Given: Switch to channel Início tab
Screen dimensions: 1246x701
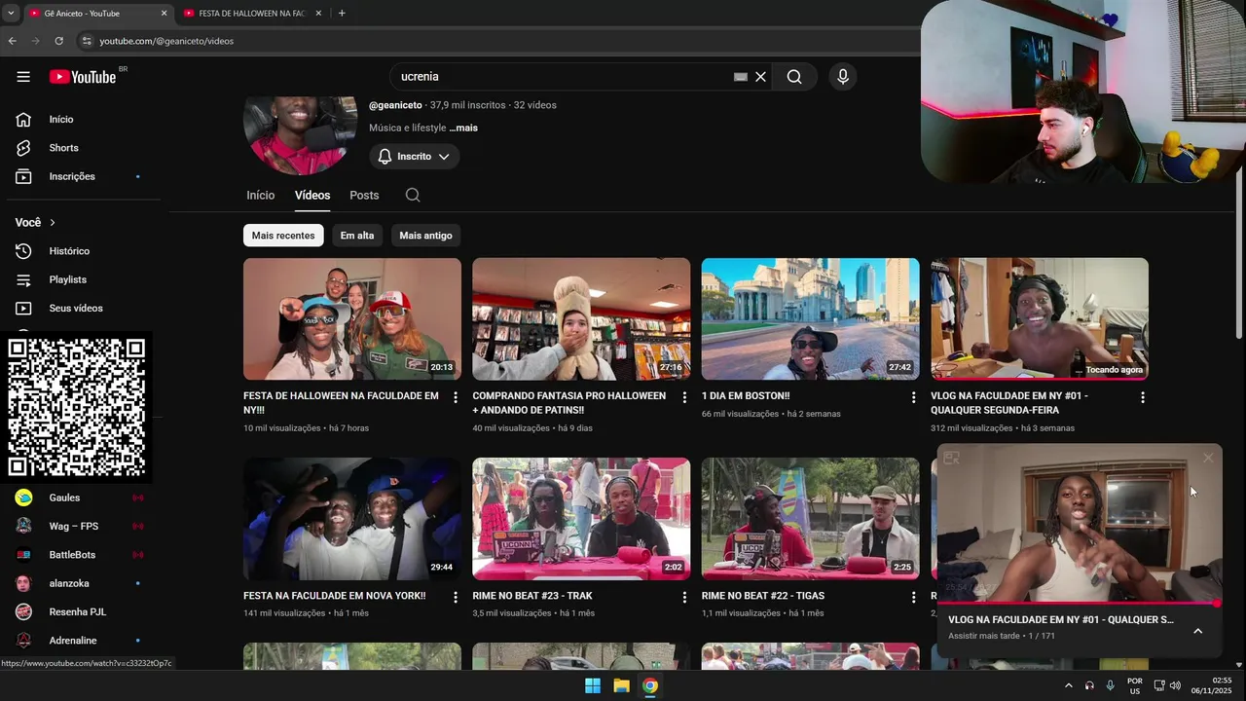Looking at the screenshot, I should pyautogui.click(x=260, y=195).
